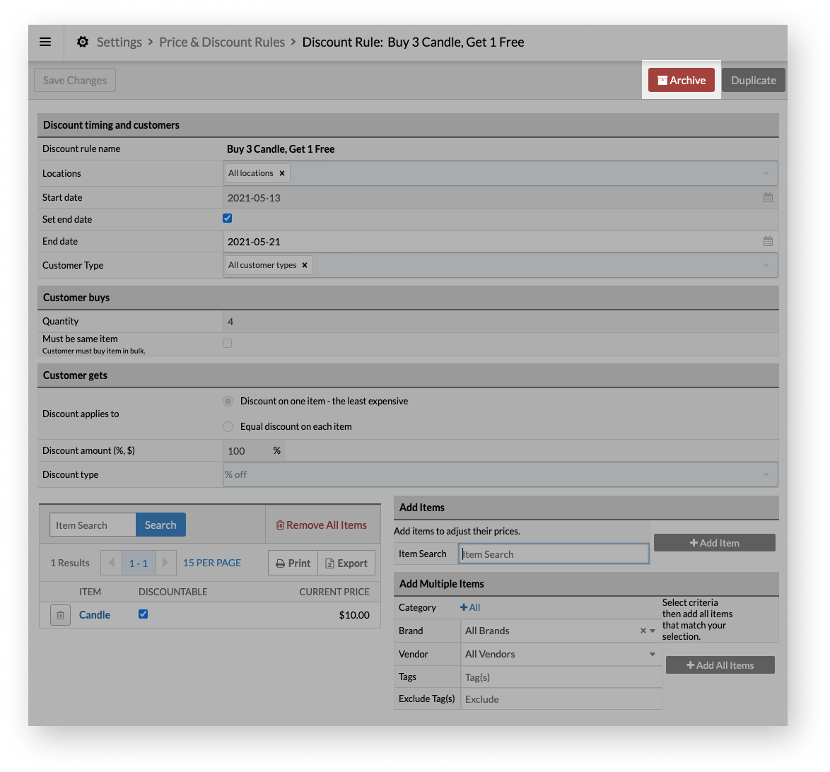
Task: Print the items list
Action: (293, 563)
